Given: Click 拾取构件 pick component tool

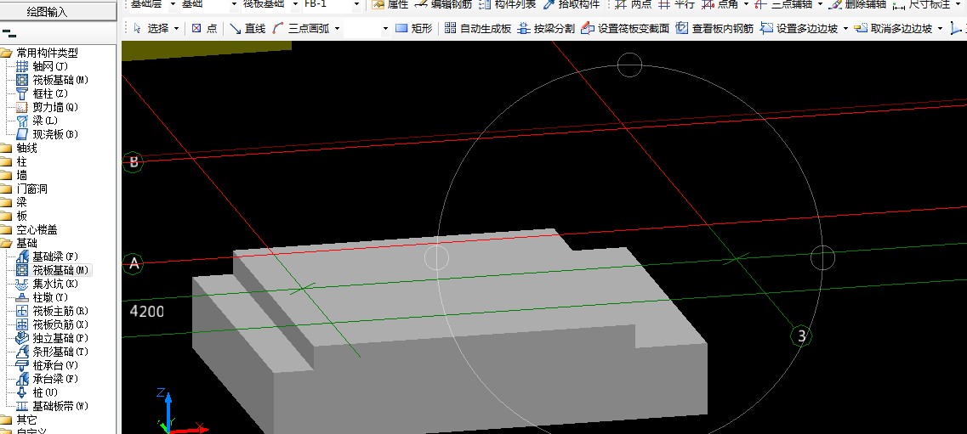Looking at the screenshot, I should (x=571, y=4).
